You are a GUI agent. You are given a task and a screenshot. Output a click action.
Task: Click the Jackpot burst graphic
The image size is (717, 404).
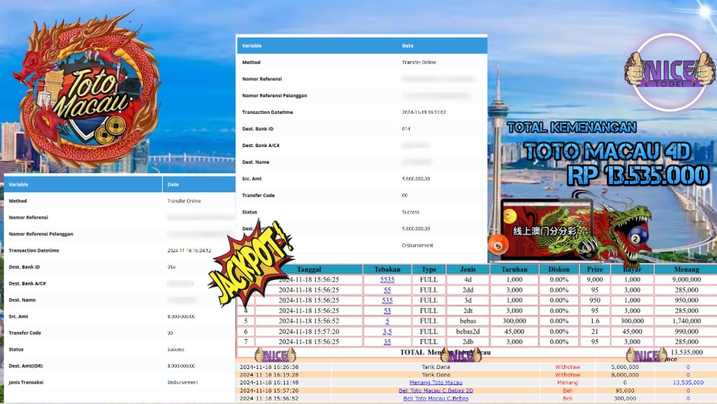[252, 263]
